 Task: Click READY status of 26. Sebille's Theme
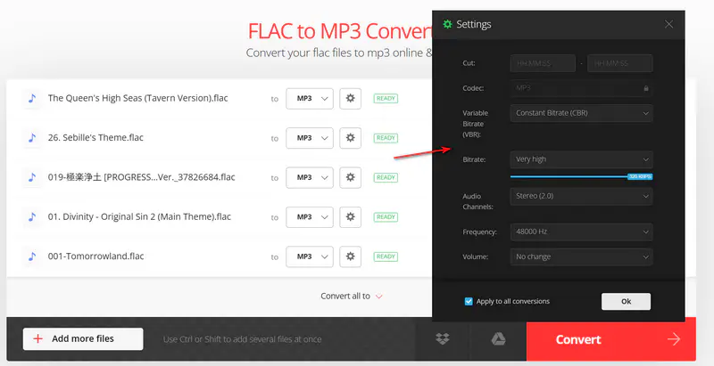click(386, 138)
